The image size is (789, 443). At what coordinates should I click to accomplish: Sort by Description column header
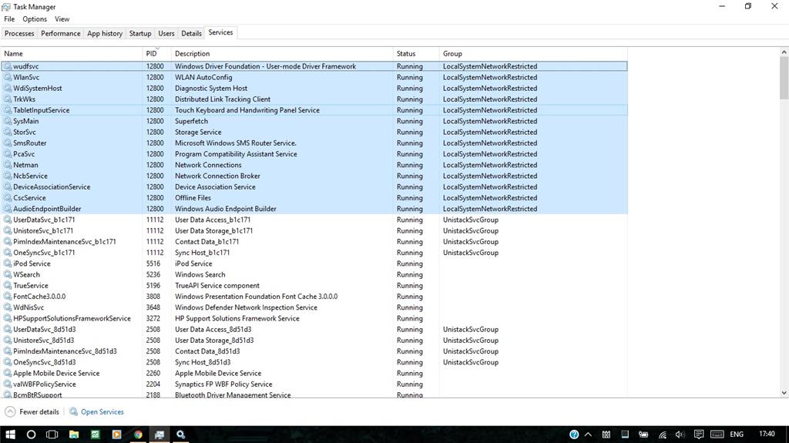pyautogui.click(x=282, y=53)
